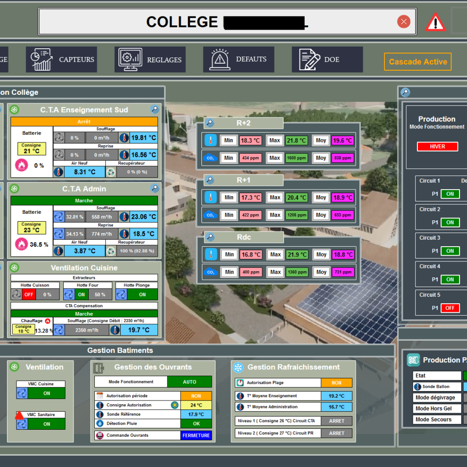Open the magnifier on C.T.A Enseignement Sud

click(155, 109)
